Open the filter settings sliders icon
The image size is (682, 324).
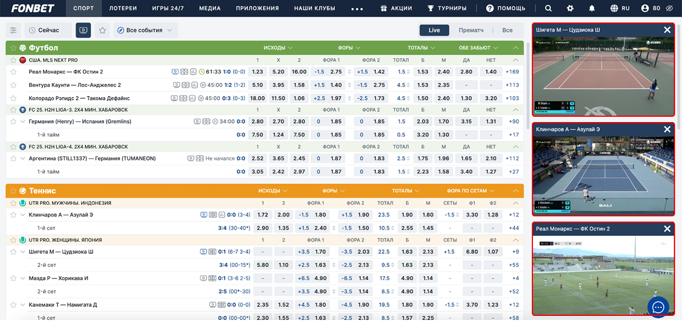(13, 30)
